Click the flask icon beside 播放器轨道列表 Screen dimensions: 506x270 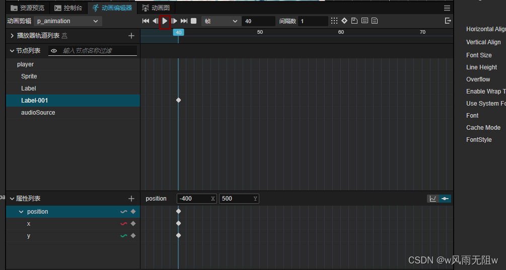(64, 36)
